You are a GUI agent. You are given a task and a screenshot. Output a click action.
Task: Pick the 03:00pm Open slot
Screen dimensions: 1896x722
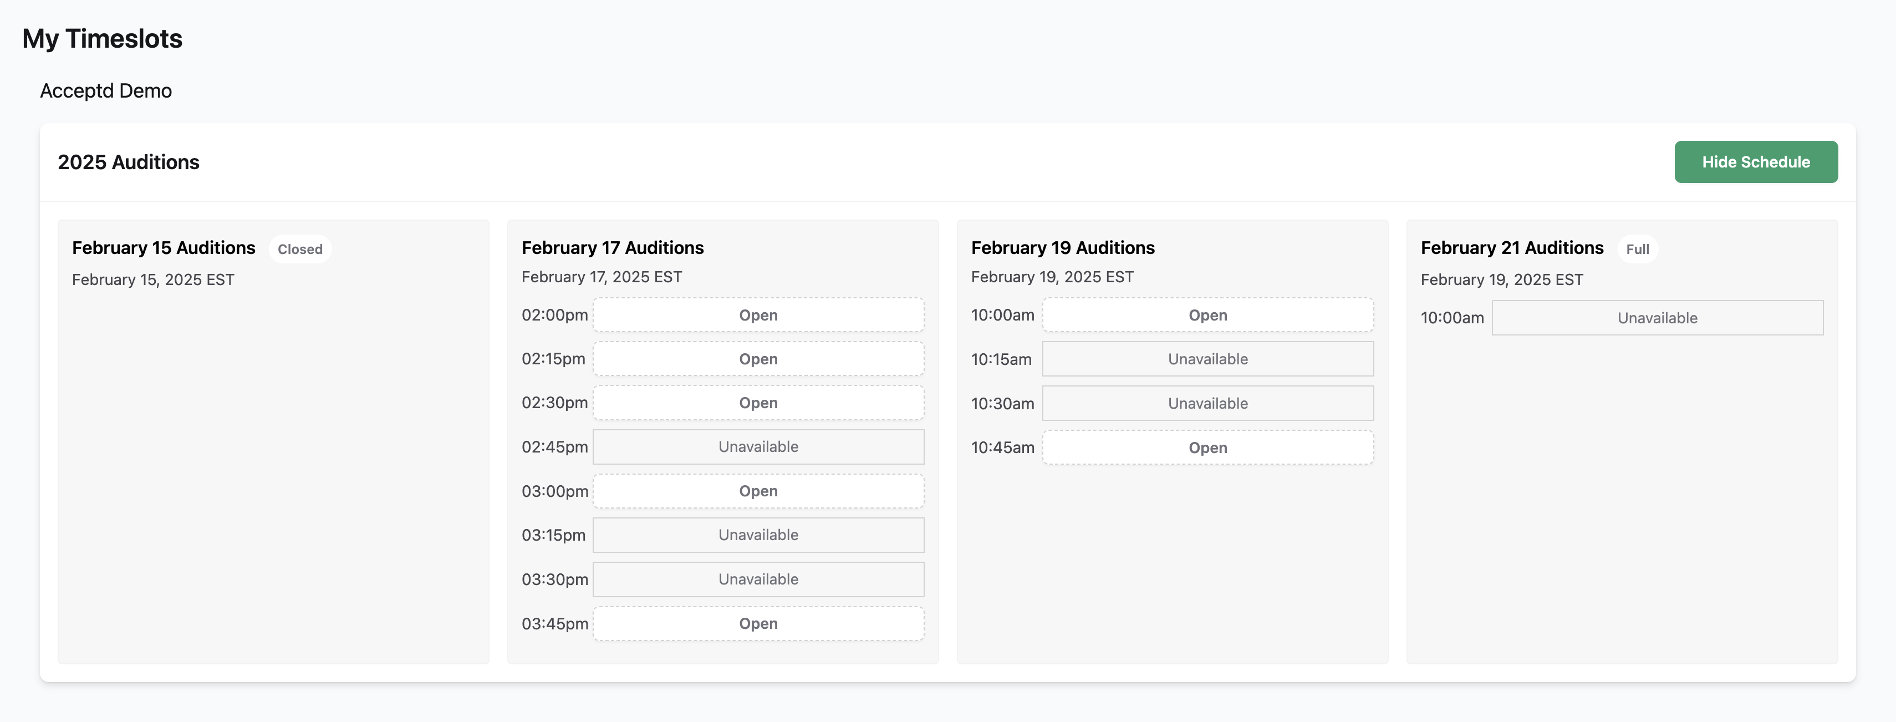point(758,491)
